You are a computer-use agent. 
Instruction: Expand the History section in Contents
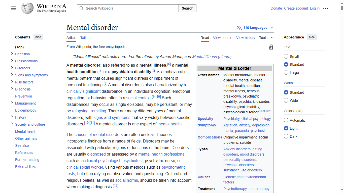(12, 117)
